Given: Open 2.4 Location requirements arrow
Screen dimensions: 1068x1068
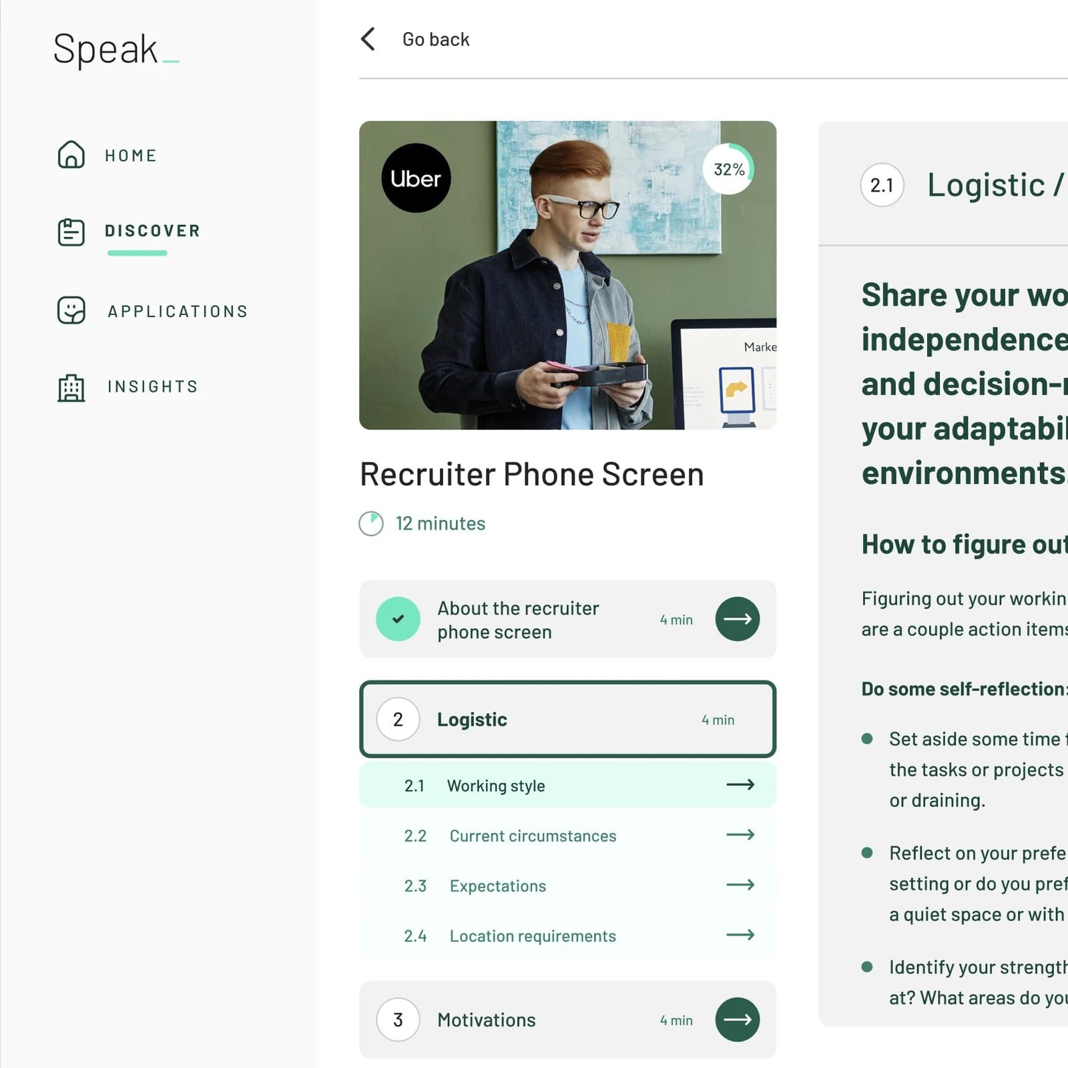Looking at the screenshot, I should 740,935.
